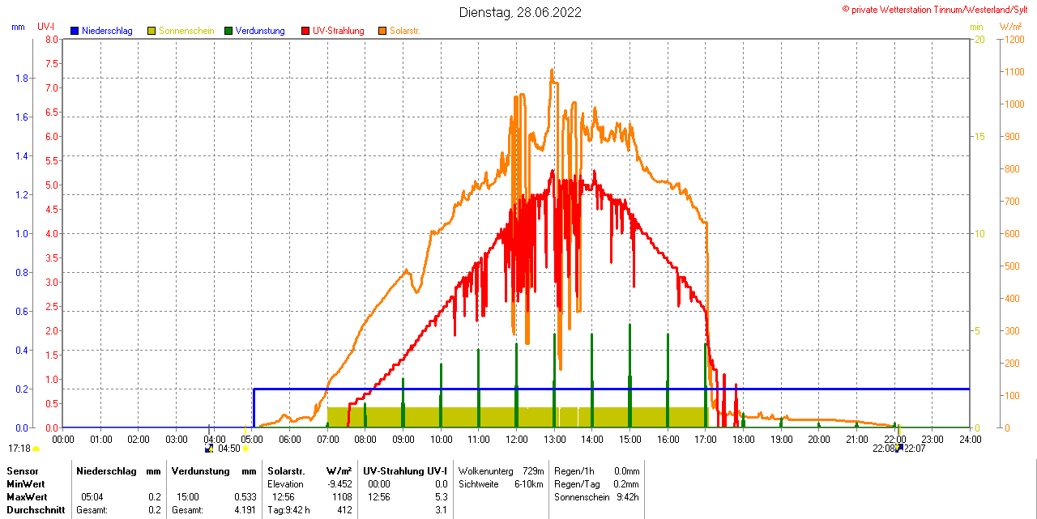The image size is (1037, 519).
Task: Click the 8.0 tick on the red UV-I axis
Action: point(51,39)
